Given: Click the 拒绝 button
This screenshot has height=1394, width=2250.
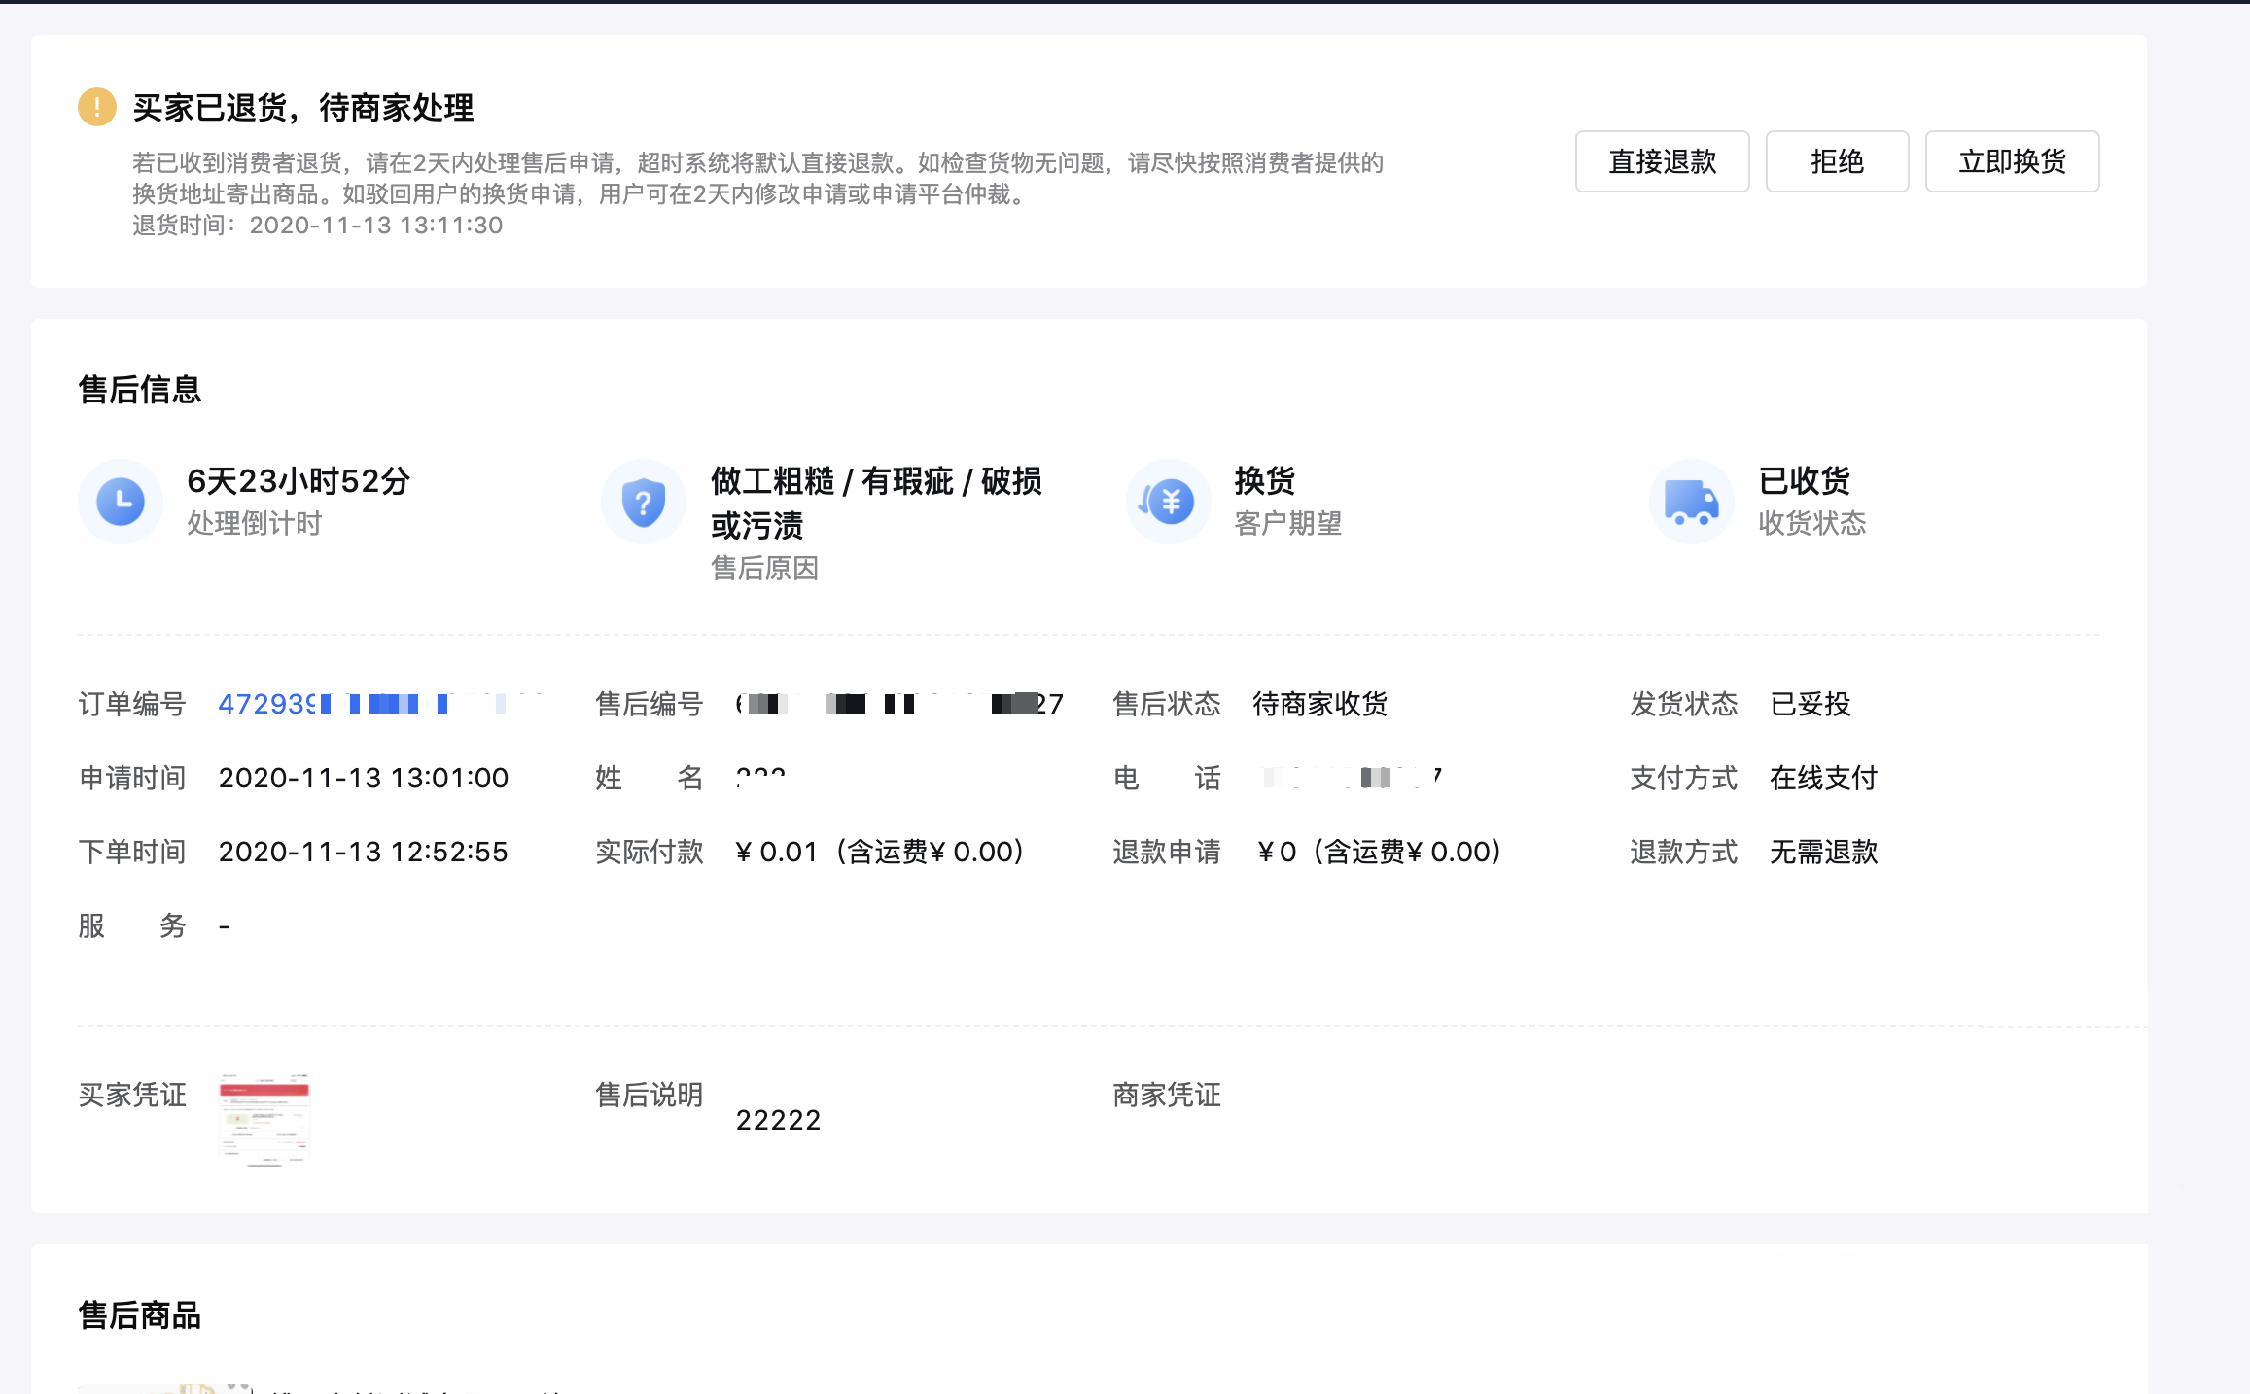Looking at the screenshot, I should point(1837,161).
